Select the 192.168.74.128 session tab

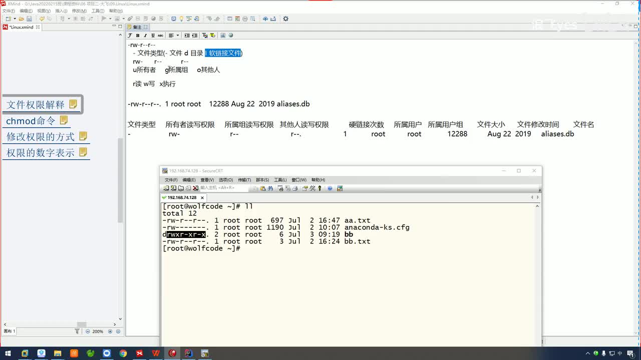[x=181, y=197]
